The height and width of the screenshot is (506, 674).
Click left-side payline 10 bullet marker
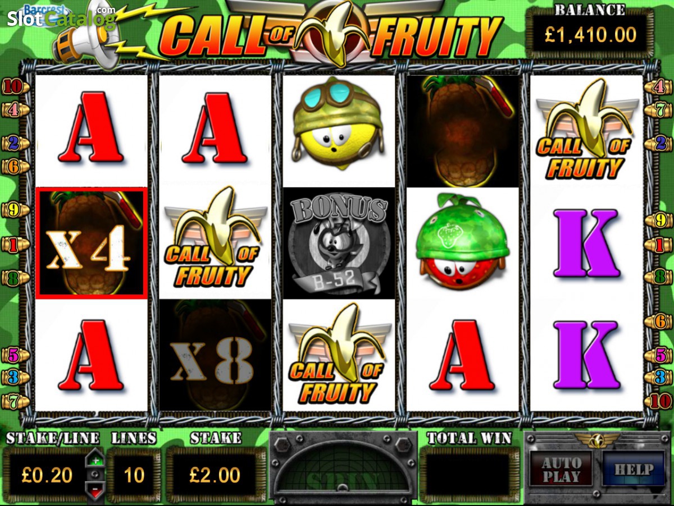click(12, 86)
